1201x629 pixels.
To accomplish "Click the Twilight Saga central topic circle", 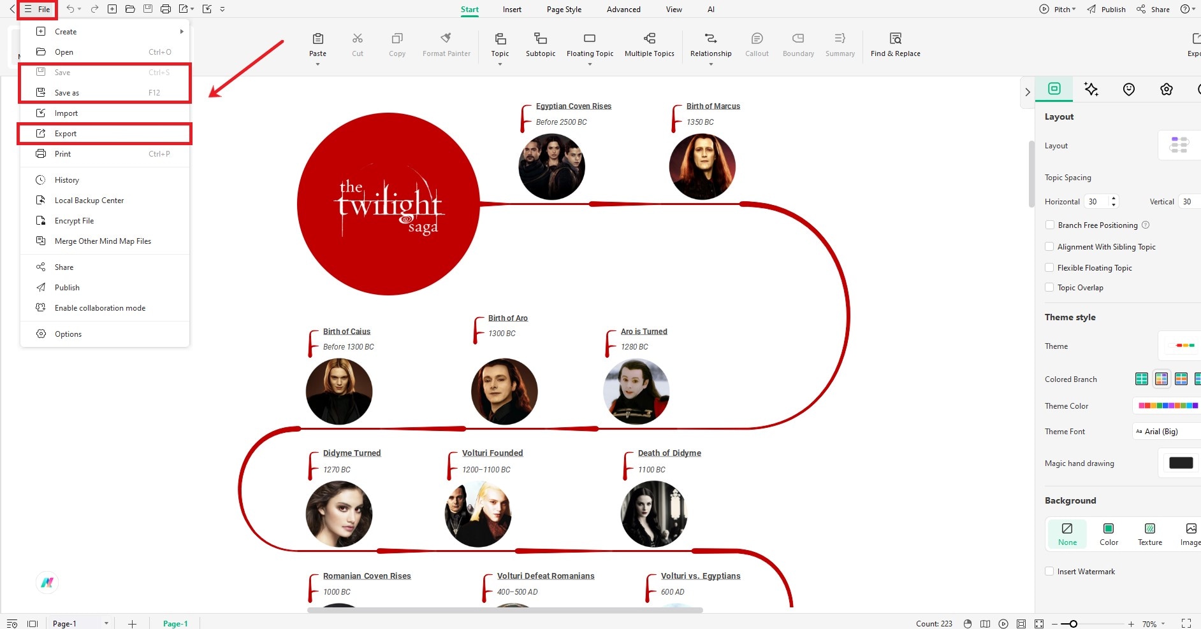I will (x=388, y=204).
